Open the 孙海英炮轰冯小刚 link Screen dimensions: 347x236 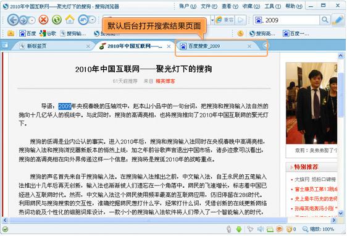point(316,208)
